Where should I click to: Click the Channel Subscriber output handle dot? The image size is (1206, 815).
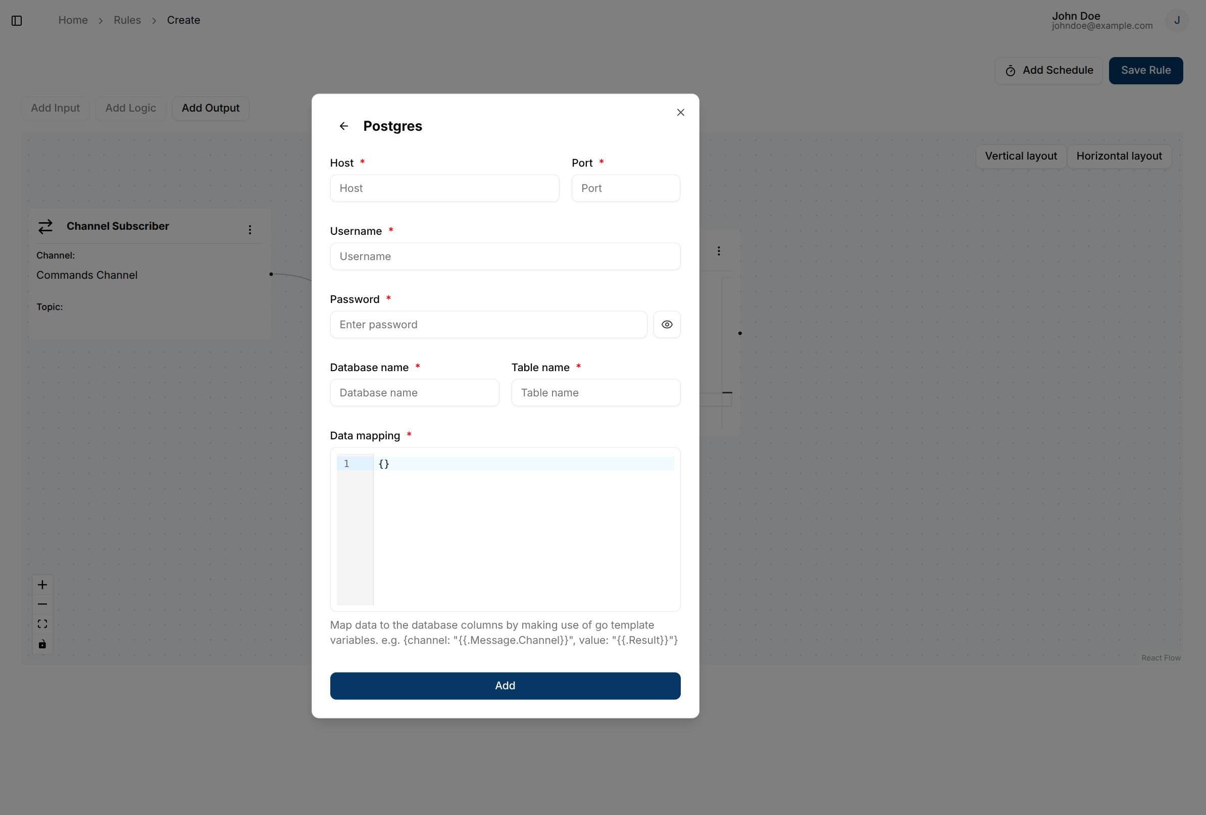pos(271,274)
